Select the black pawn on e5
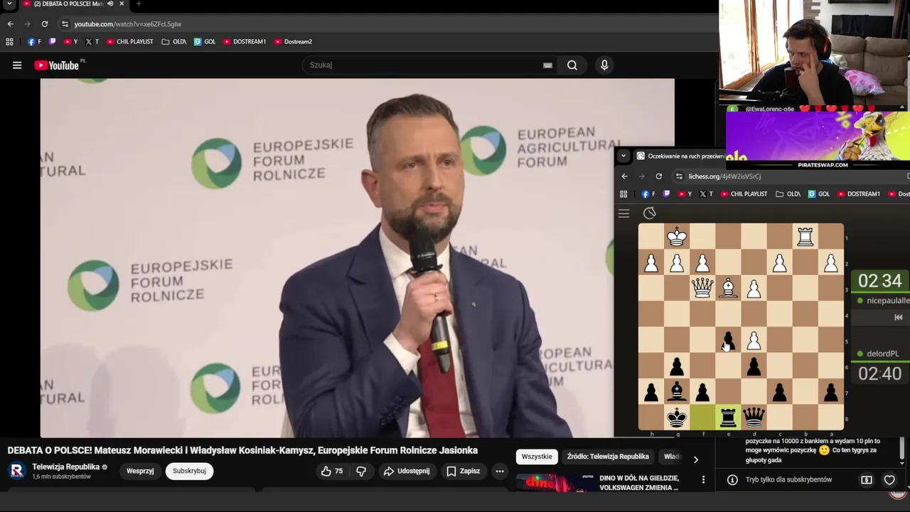 [x=728, y=340]
